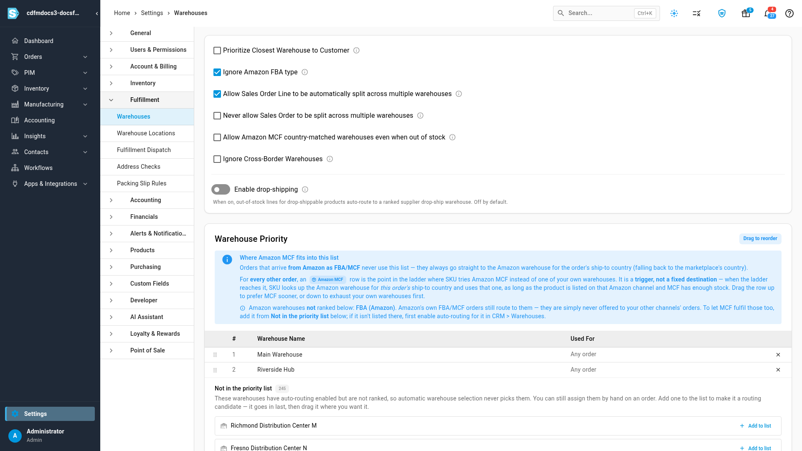The height and width of the screenshot is (451, 802).
Task: Go to Settings breadcrumb link
Action: (x=152, y=13)
